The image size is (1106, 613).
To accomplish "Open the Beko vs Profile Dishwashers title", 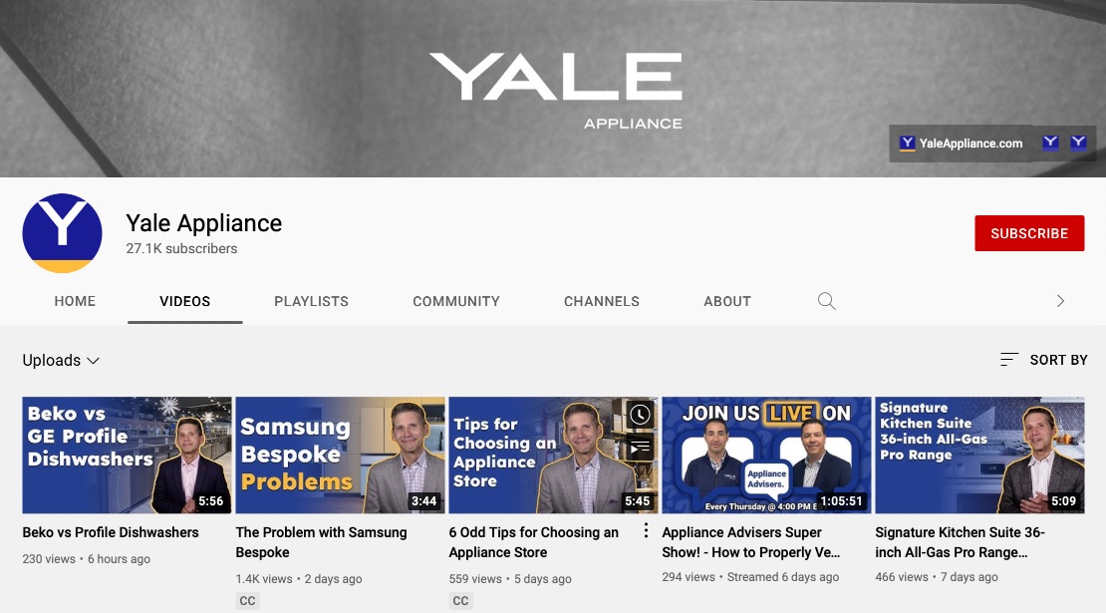I will pos(111,532).
